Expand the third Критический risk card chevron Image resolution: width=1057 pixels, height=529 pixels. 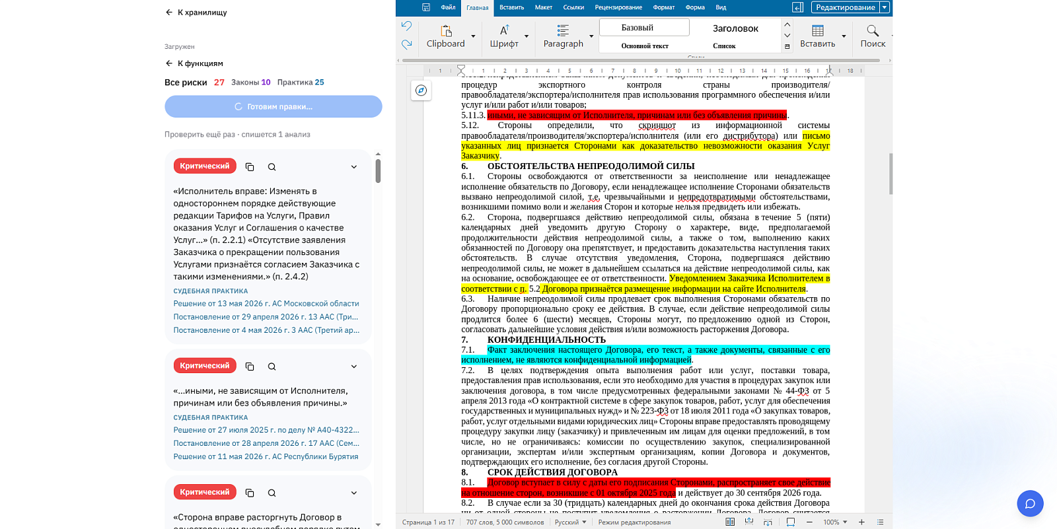tap(354, 493)
